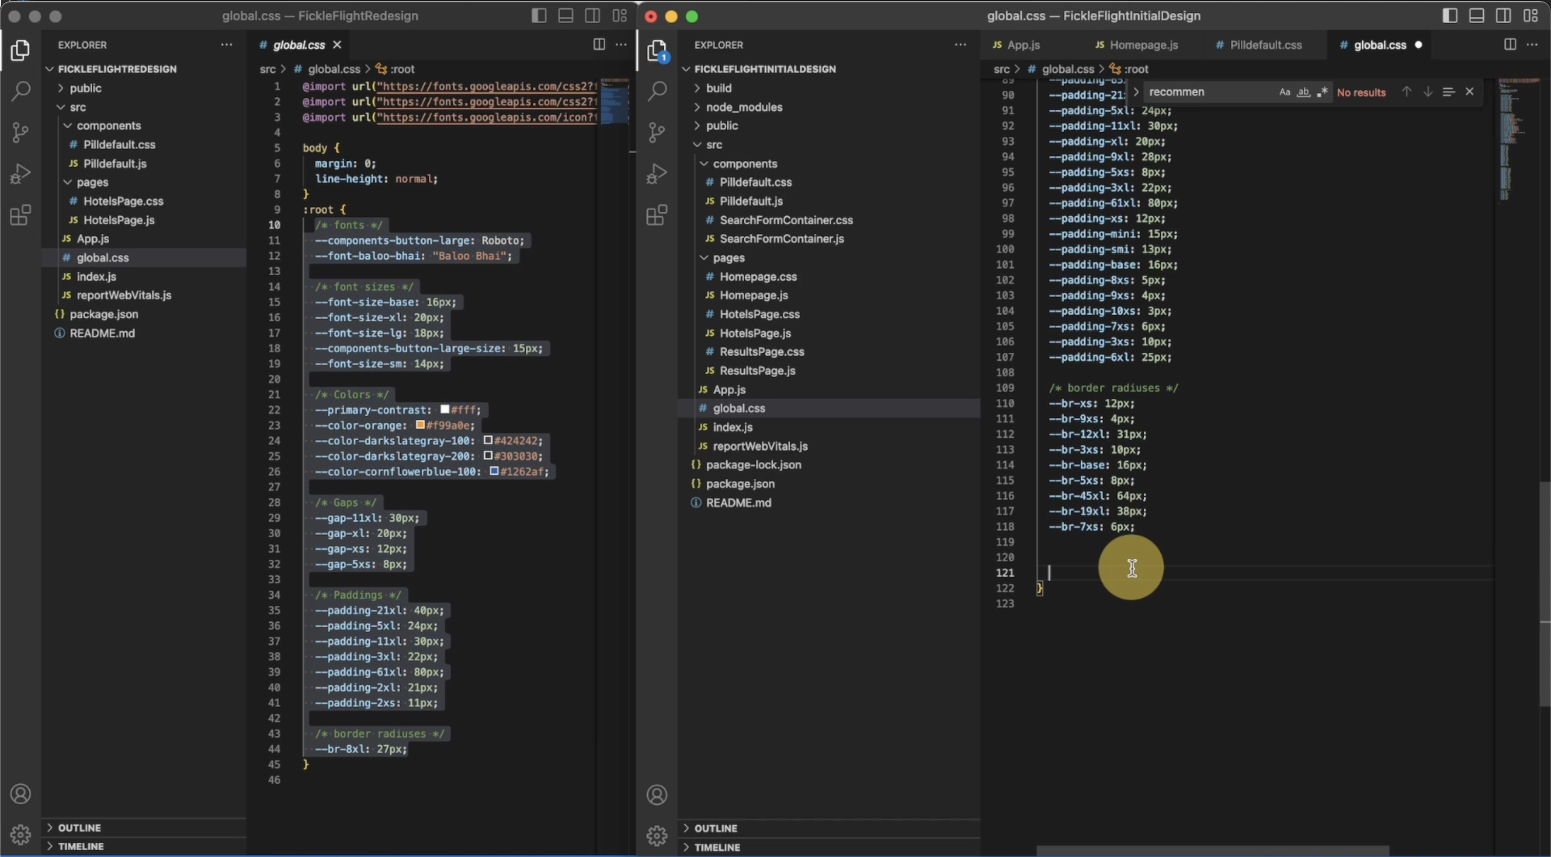Switch to the Pilldefault.css editor tab
The height and width of the screenshot is (857, 1551).
pyautogui.click(x=1265, y=45)
